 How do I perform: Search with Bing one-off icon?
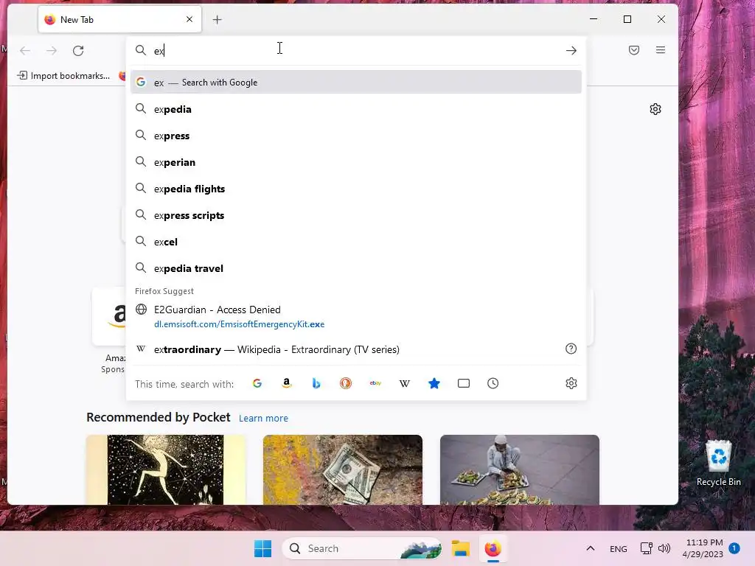(x=316, y=383)
